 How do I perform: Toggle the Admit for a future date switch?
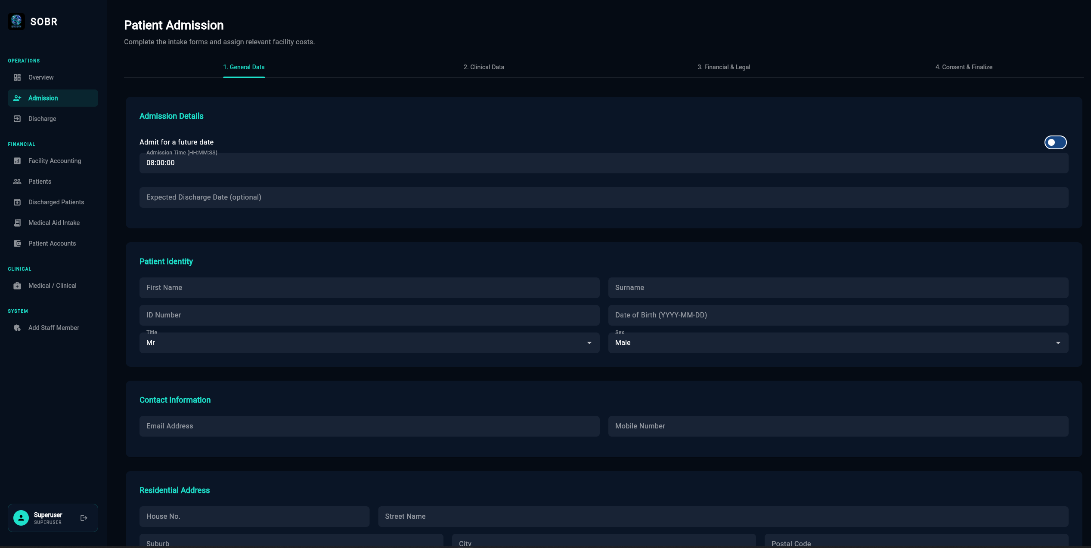click(1055, 142)
